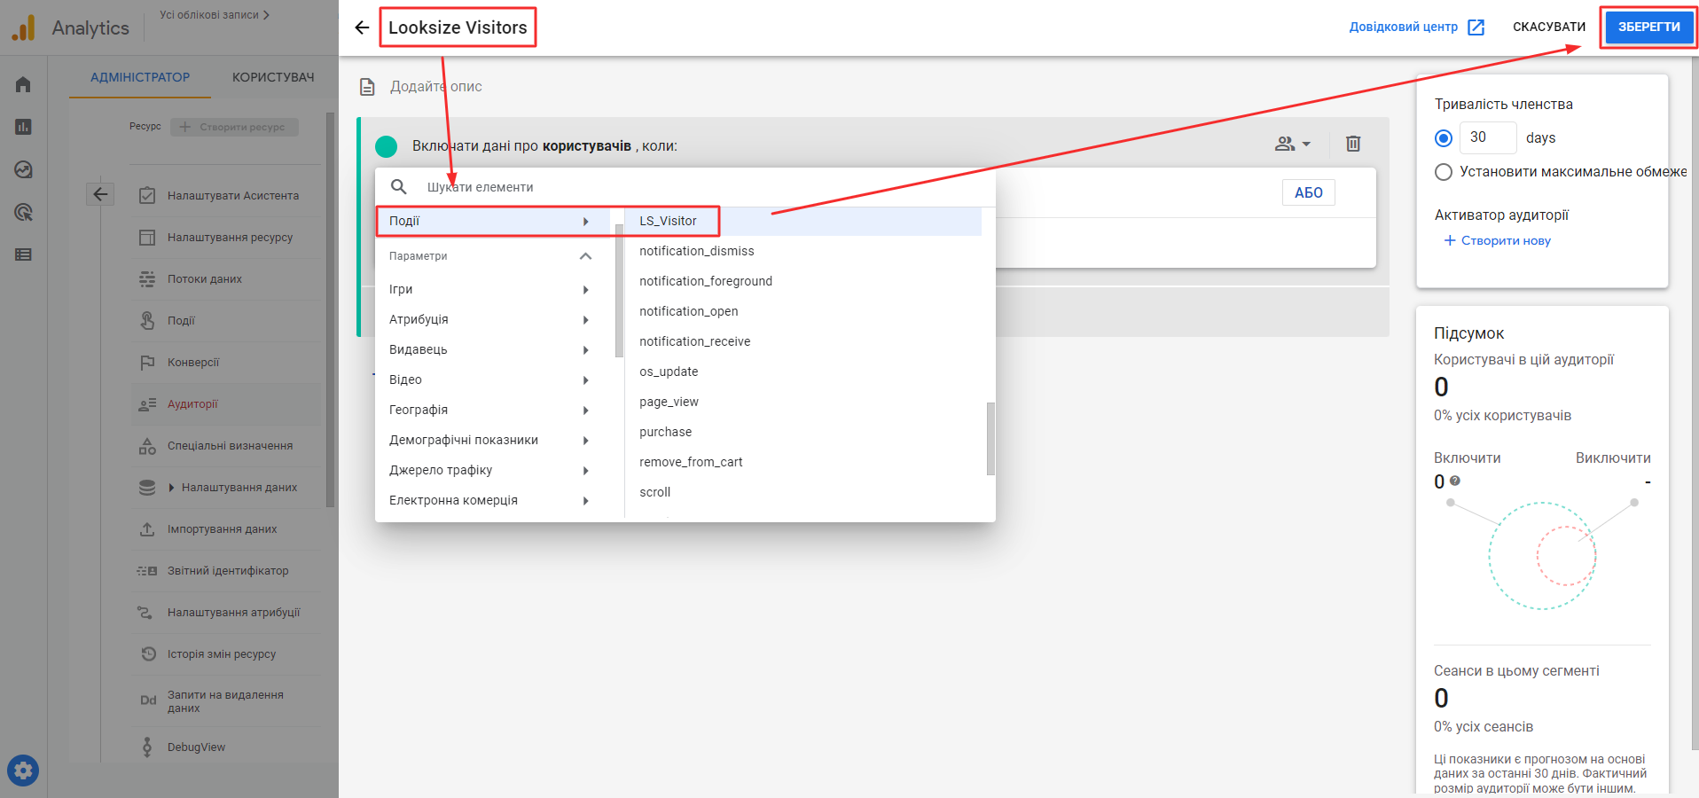The image size is (1699, 798).
Task: Click external-link icon by Довідковий центр
Action: coord(1476,27)
